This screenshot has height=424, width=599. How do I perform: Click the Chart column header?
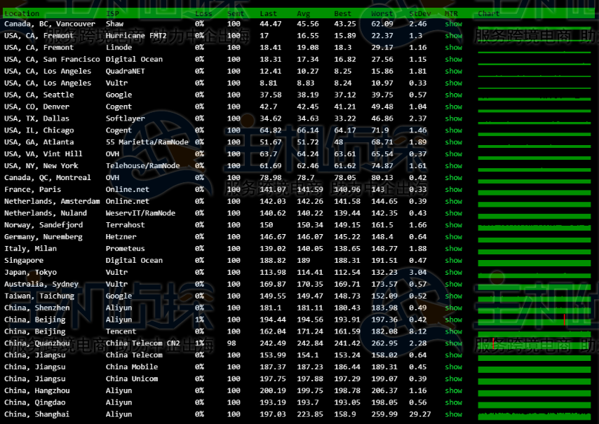coord(489,13)
